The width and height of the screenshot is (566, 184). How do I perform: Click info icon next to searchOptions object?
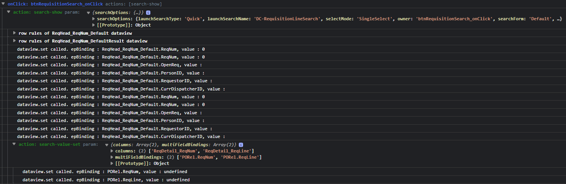point(148,13)
